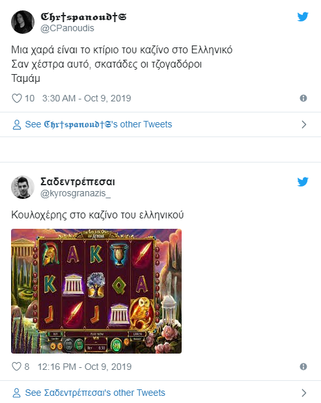This screenshot has height=403, width=321.
Task: Open the slot machine game image
Action: coord(96,291)
